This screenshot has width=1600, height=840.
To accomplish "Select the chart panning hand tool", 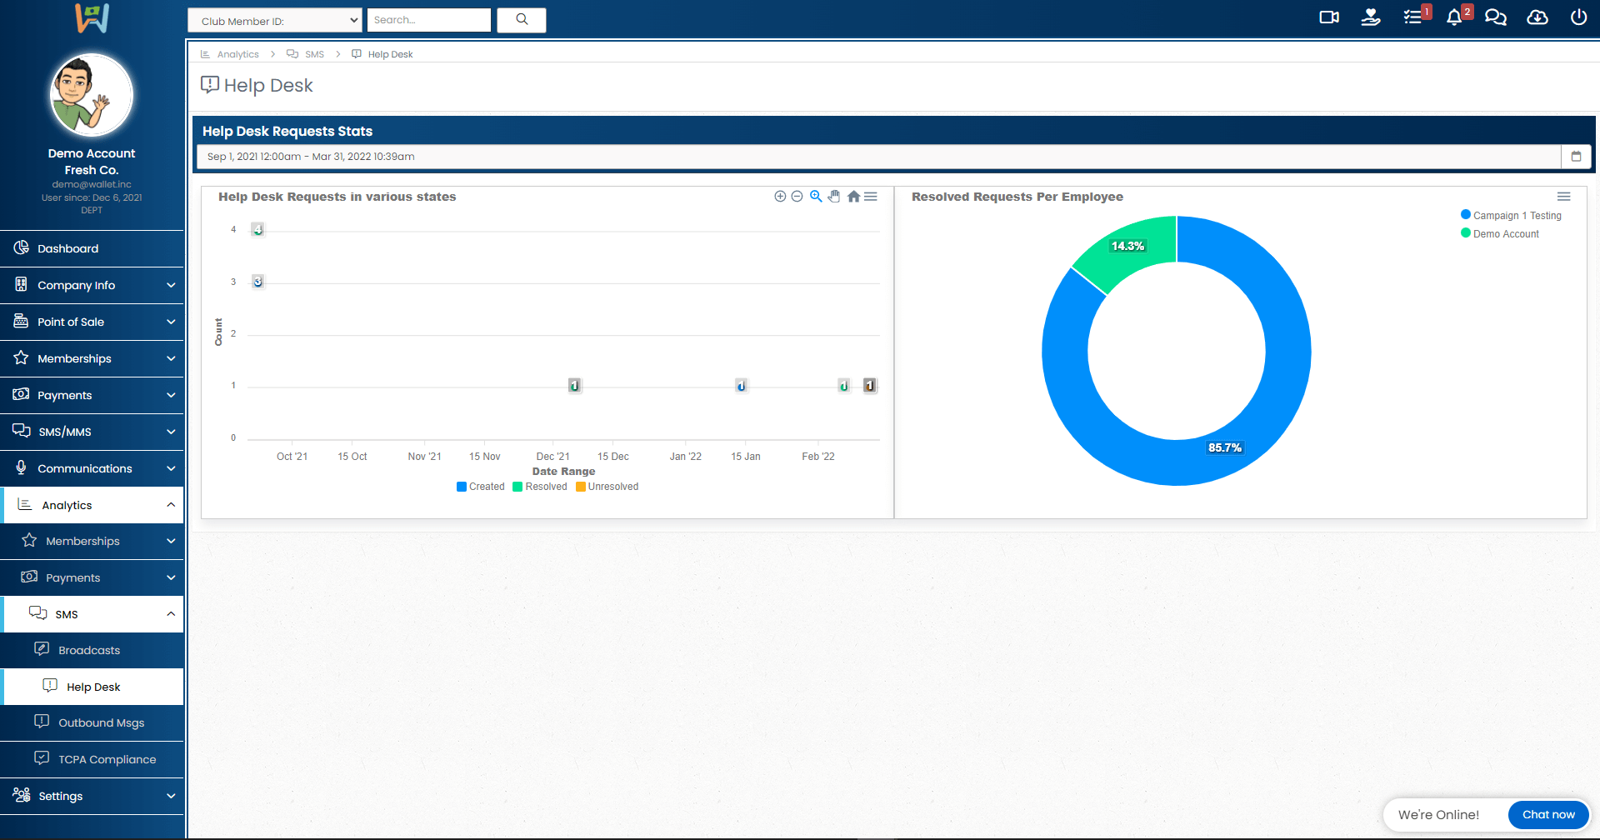I will coord(834,197).
